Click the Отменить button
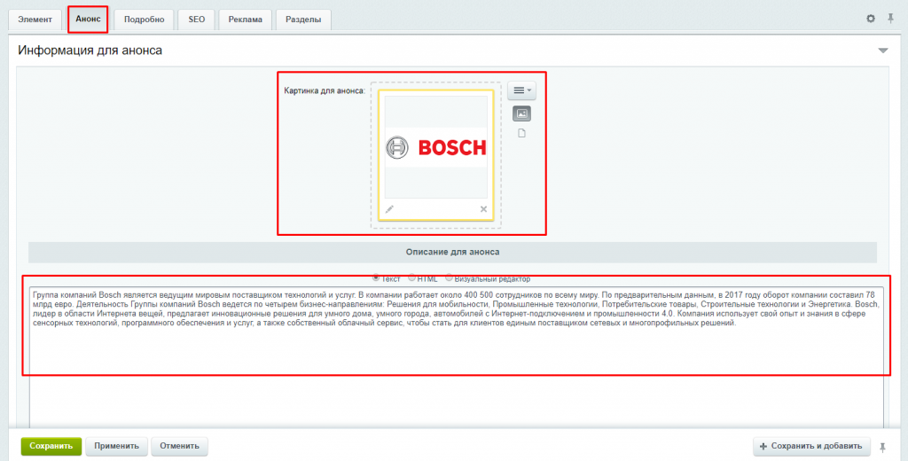Image resolution: width=908 pixels, height=461 pixels. tap(179, 446)
